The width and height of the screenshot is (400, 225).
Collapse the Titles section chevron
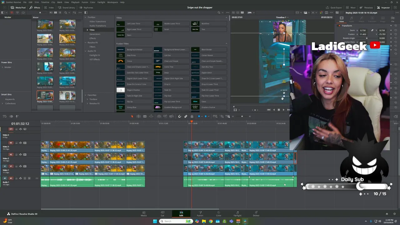coord(226,17)
